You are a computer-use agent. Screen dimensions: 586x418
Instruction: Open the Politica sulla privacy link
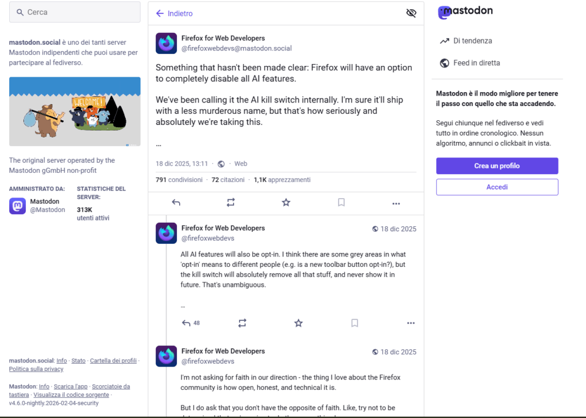(36, 369)
